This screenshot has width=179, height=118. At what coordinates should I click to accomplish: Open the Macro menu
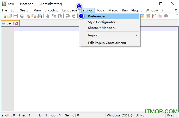pos(113,10)
